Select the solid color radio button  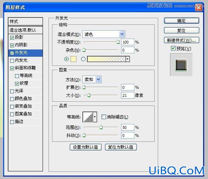tap(66, 59)
